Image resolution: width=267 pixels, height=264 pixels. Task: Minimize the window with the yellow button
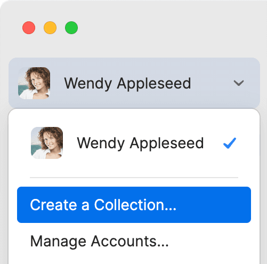click(x=50, y=28)
